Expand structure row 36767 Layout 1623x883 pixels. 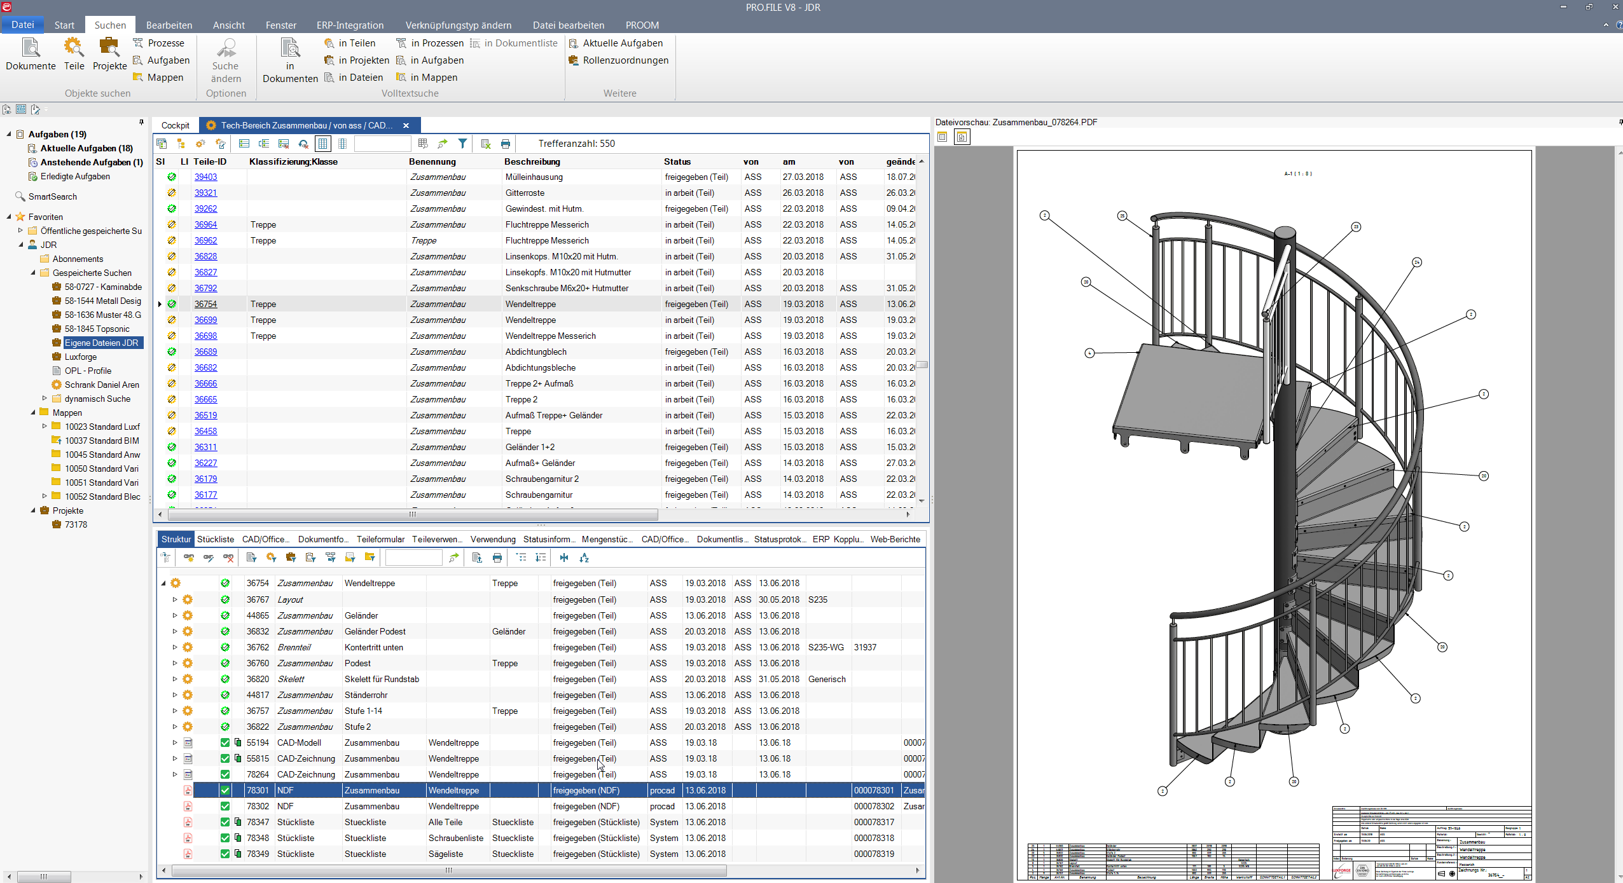(175, 599)
